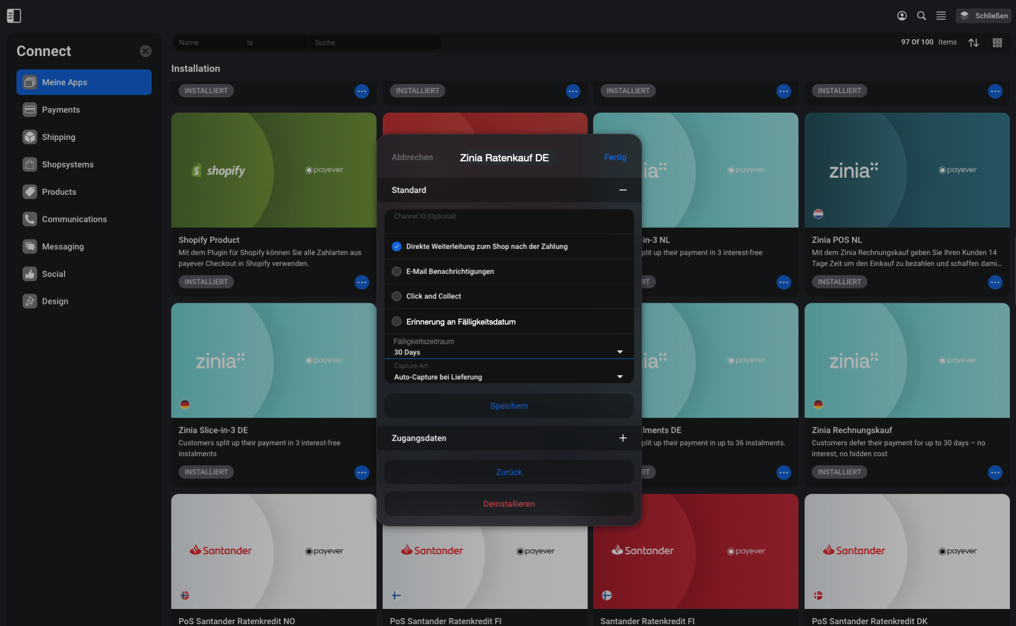
Task: Click the Speichern button
Action: [x=509, y=406]
